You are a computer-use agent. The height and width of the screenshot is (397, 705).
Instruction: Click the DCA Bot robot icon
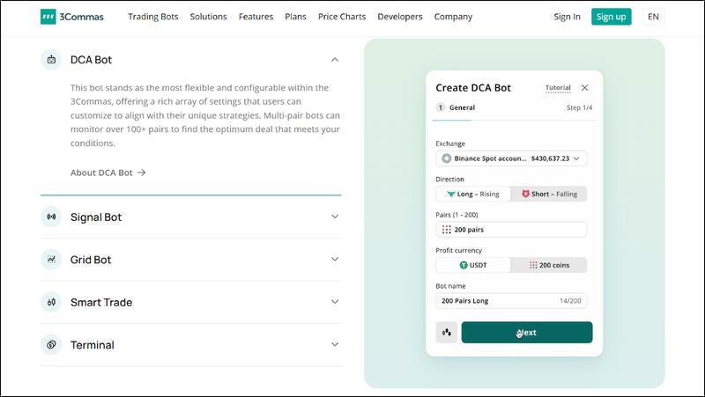point(51,60)
